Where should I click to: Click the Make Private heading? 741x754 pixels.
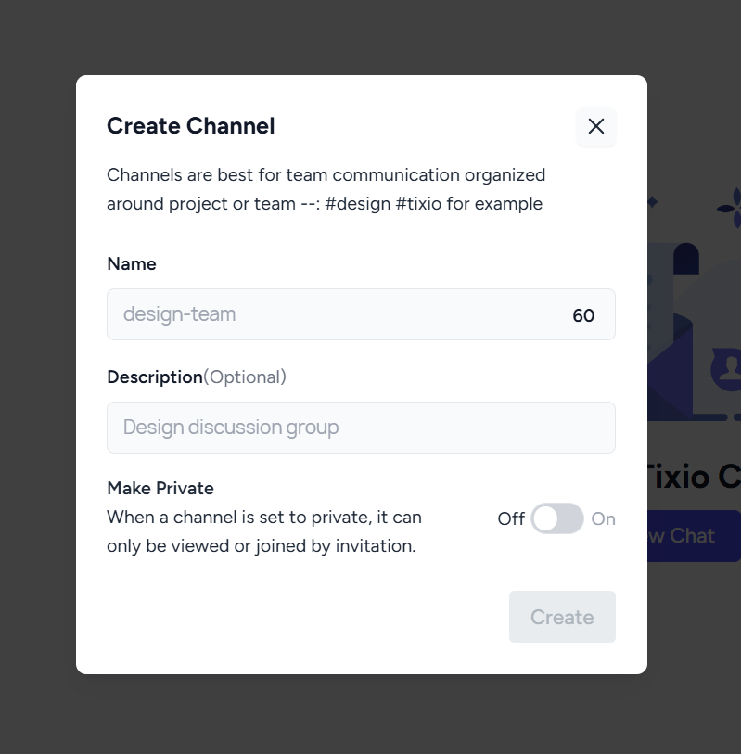[x=160, y=489]
